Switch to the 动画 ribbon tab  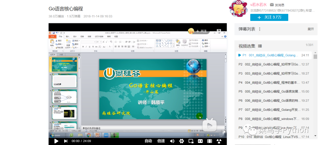click(89, 37)
